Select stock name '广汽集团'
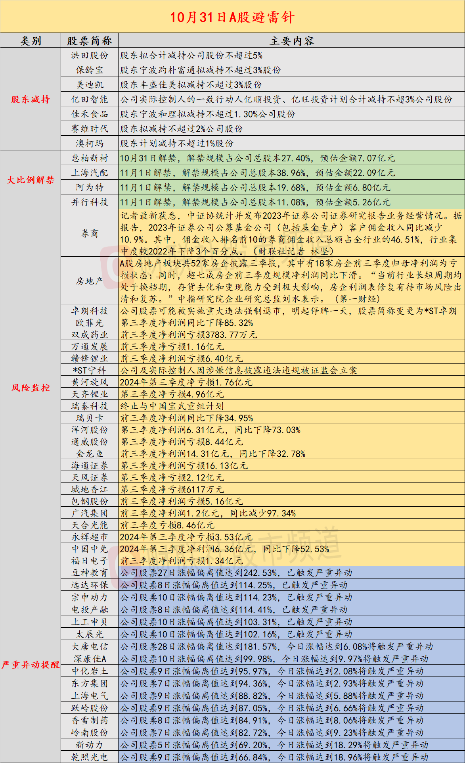The height and width of the screenshot is (763, 465). coord(90,513)
